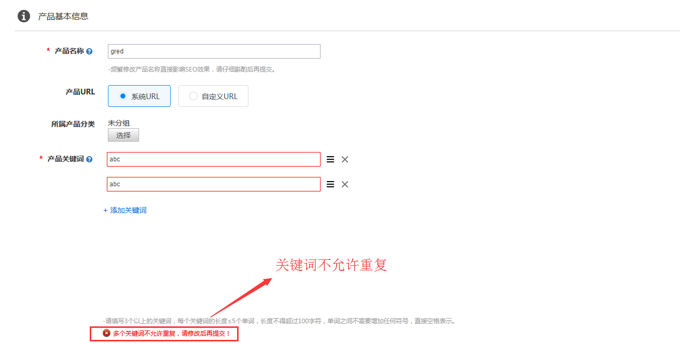Click into the second abc keyword field
680x344 pixels.
pos(214,184)
